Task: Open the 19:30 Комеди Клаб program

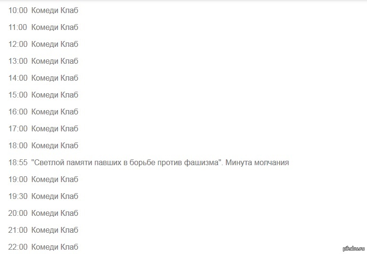Action: click(43, 196)
